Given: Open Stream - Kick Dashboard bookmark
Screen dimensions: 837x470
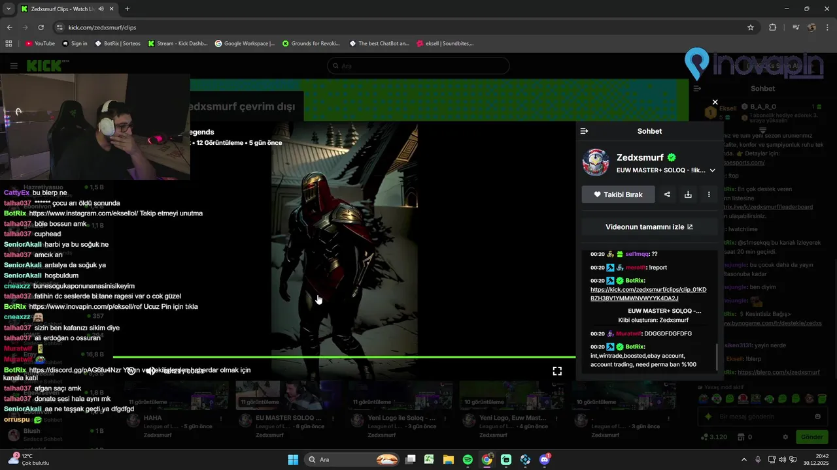Looking at the screenshot, I should [x=177, y=44].
